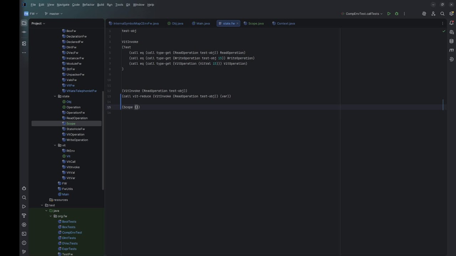The width and height of the screenshot is (456, 256).
Task: Open the Navigate menu
Action: [x=63, y=5]
